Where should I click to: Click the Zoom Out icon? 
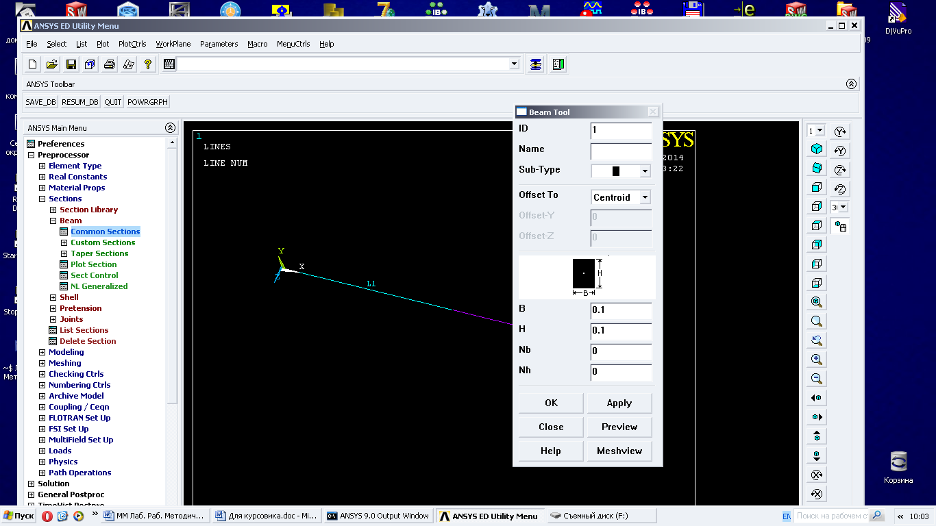pos(817,379)
